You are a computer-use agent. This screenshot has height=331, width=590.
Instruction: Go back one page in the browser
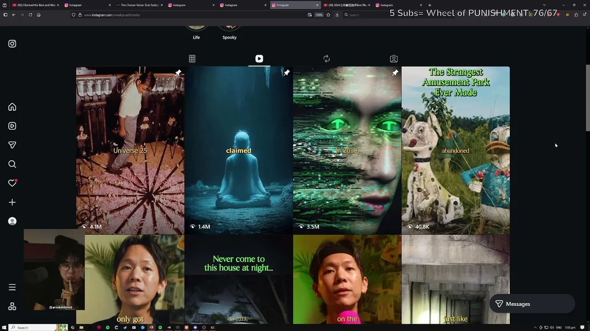click(14, 15)
